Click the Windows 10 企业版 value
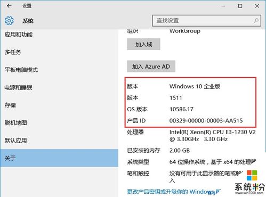The width and height of the screenshot is (266, 197). point(195,86)
